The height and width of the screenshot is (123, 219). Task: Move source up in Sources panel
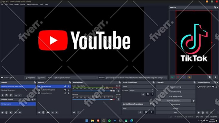52,112
